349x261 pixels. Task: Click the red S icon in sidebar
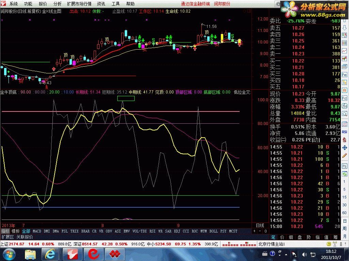pyautogui.click(x=345, y=140)
